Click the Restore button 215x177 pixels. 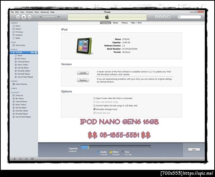[83, 80]
